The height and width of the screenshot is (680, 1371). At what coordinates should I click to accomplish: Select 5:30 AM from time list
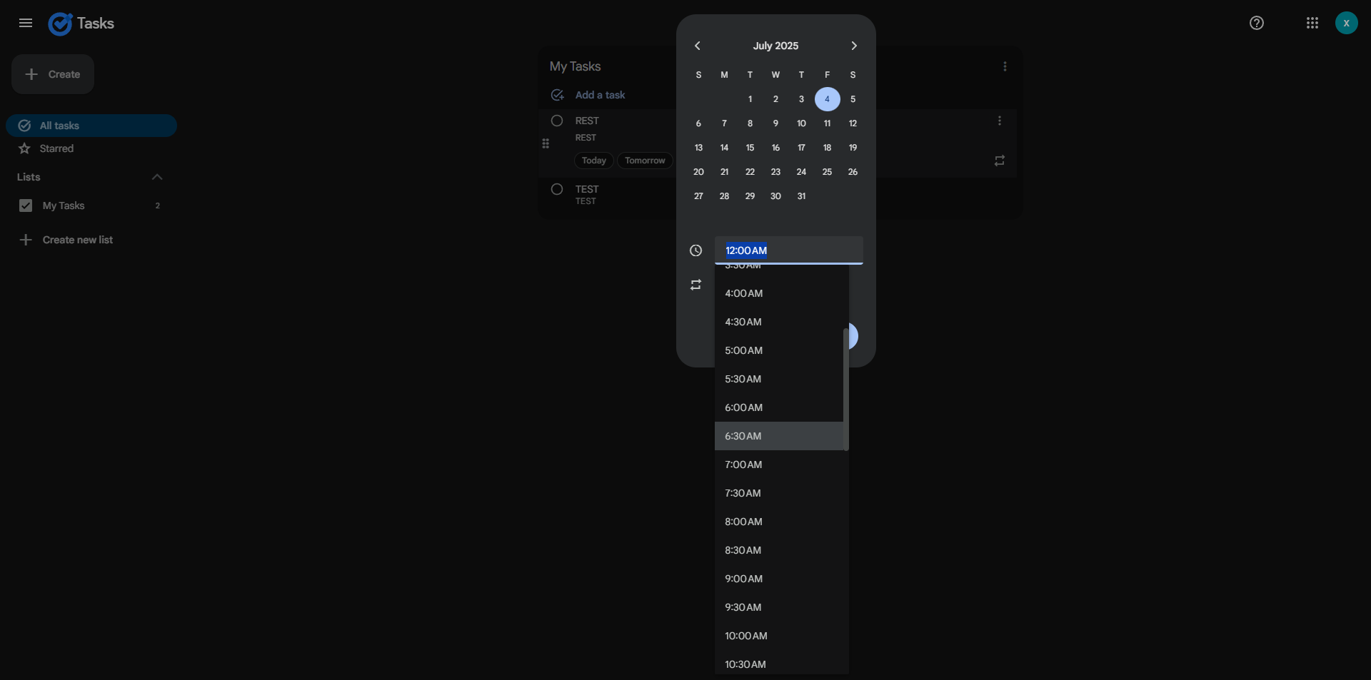(779, 379)
